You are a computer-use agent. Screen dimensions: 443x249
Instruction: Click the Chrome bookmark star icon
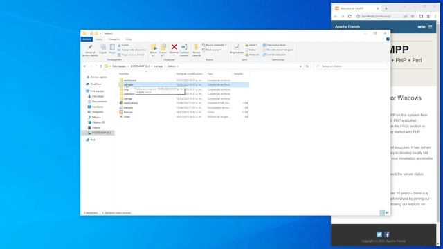(x=413, y=17)
